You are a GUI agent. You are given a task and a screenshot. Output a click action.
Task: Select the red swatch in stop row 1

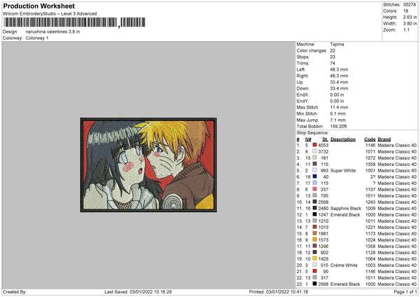[x=315, y=145]
